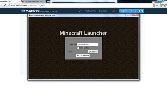Switch to the YouTube Broadcast tab

34,2
